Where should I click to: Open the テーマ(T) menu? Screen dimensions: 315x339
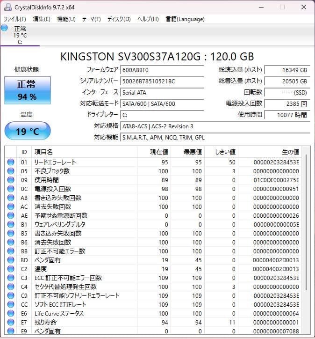(91, 19)
